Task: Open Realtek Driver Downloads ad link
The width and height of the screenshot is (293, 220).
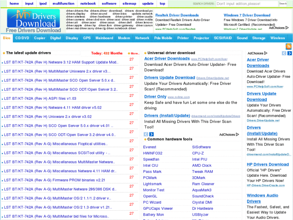Action: point(177,15)
